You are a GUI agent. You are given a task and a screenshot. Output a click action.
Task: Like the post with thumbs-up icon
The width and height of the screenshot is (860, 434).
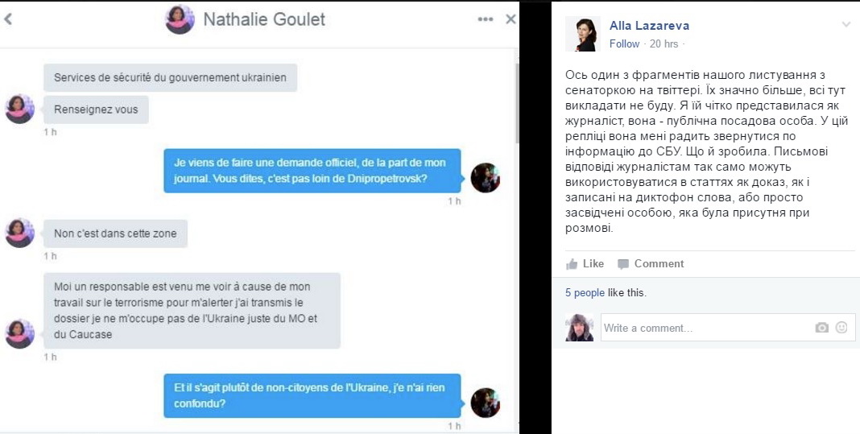(x=585, y=264)
